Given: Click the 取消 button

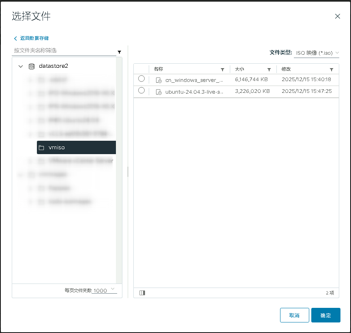Looking at the screenshot, I should 294,315.
